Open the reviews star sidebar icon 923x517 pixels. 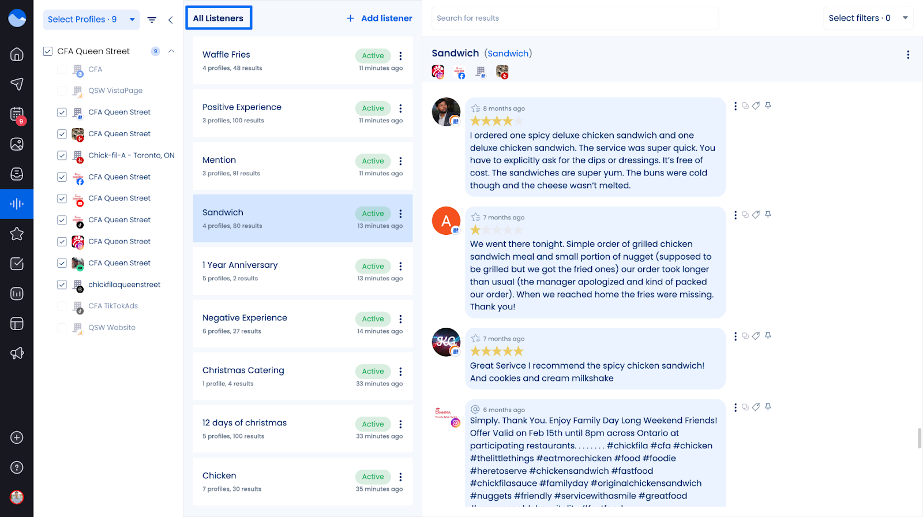pyautogui.click(x=17, y=234)
